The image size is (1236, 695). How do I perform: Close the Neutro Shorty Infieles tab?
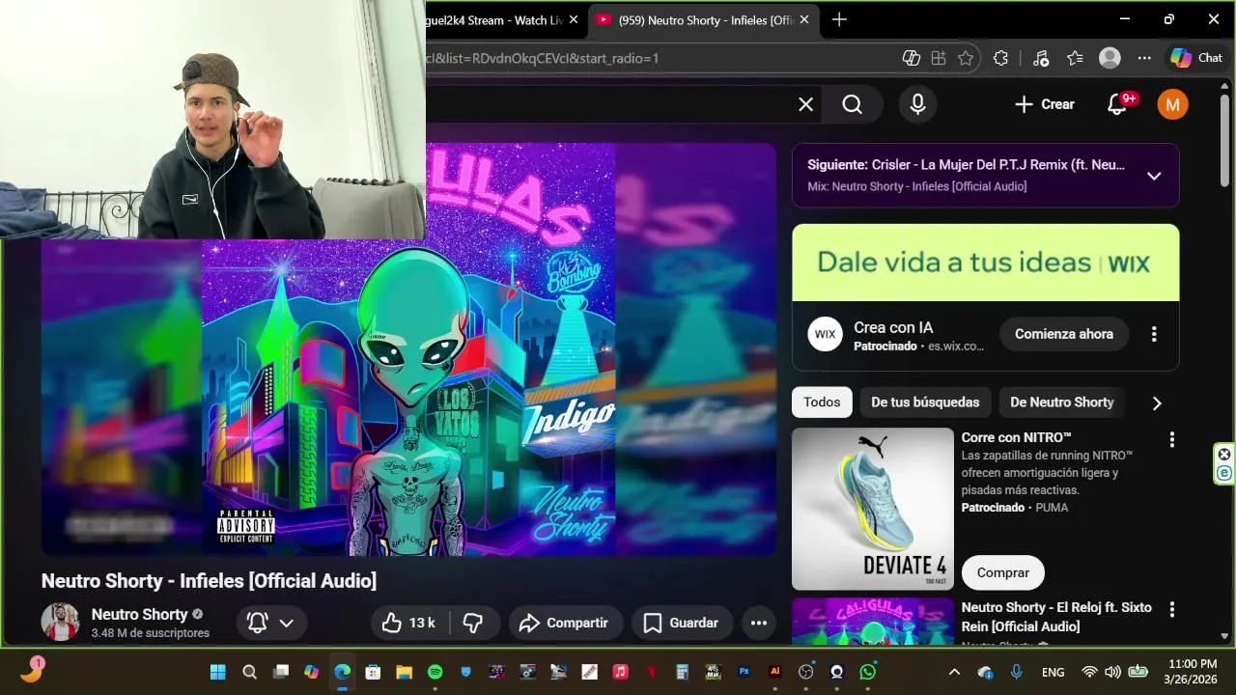point(803,19)
